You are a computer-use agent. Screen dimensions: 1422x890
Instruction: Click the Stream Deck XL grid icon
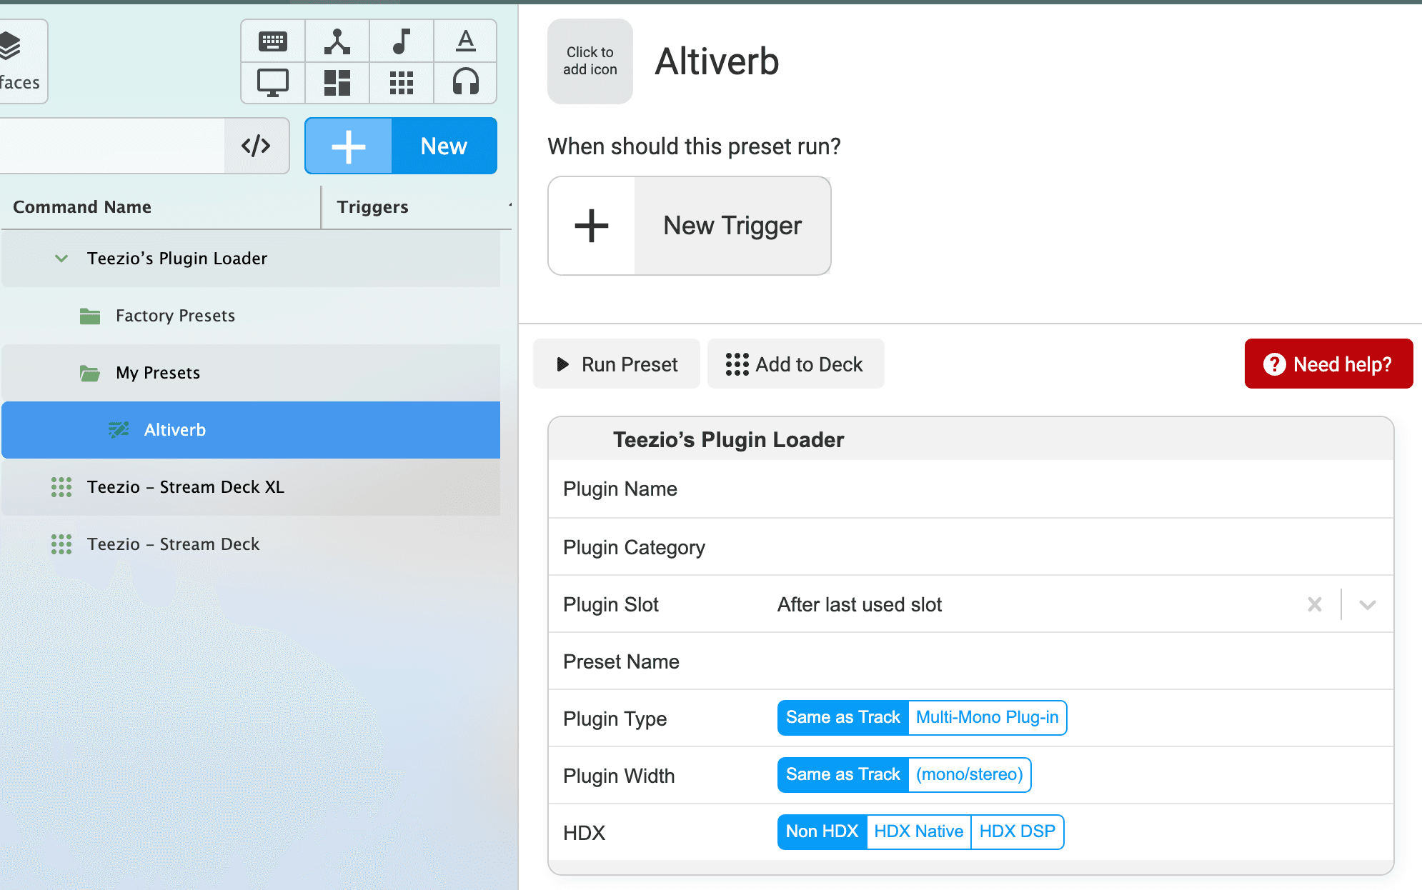click(61, 487)
